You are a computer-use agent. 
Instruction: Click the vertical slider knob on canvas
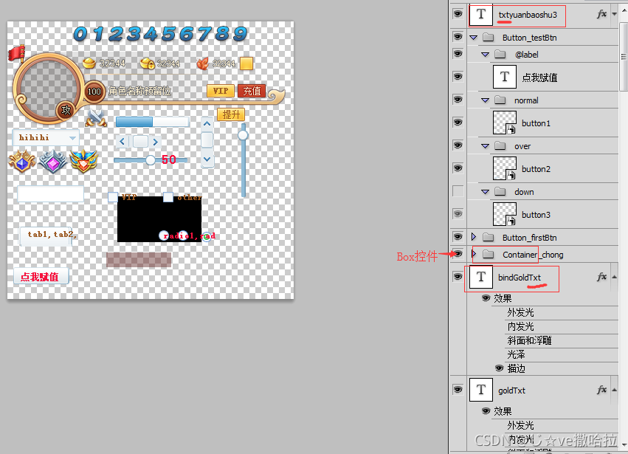click(x=243, y=135)
